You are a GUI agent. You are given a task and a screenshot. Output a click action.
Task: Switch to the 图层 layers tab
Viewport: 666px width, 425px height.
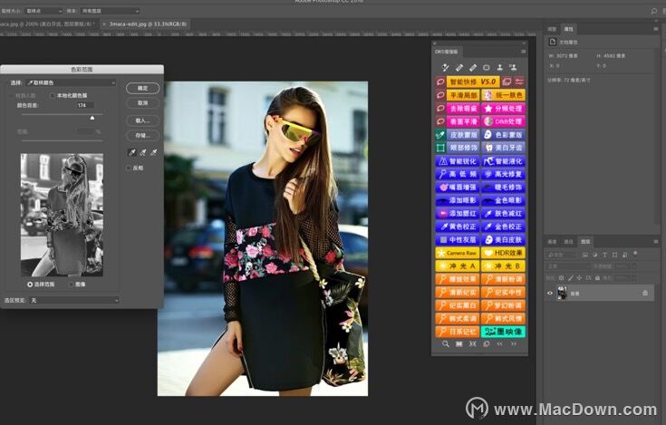coord(585,241)
